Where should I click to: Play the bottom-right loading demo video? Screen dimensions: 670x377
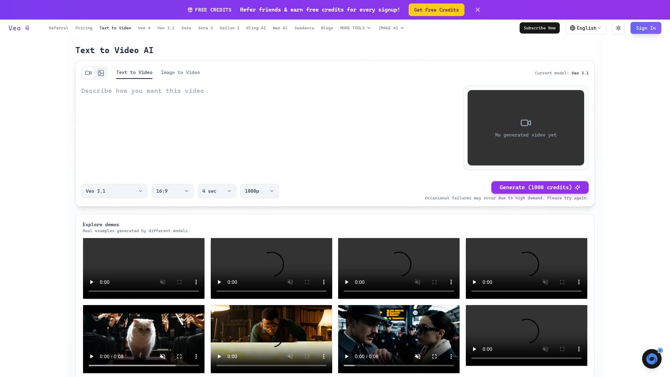click(474, 349)
